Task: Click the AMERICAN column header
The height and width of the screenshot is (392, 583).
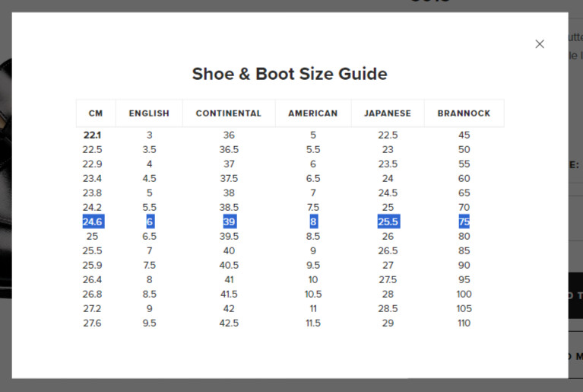Action: pyautogui.click(x=313, y=113)
